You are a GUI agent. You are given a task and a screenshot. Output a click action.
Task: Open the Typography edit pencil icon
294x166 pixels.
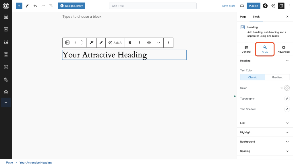pos(287,99)
